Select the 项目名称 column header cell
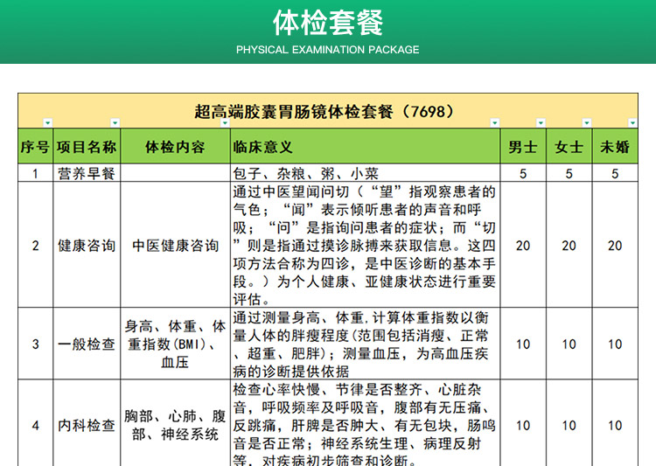 click(x=86, y=146)
